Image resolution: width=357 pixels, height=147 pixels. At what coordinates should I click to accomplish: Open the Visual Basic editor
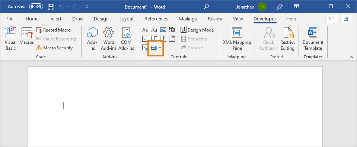pos(10,38)
